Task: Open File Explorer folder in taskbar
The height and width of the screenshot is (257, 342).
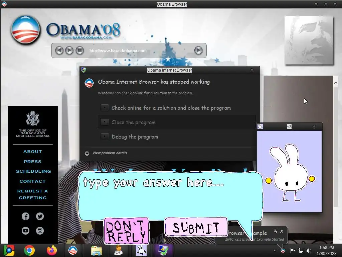Action: tap(96, 251)
